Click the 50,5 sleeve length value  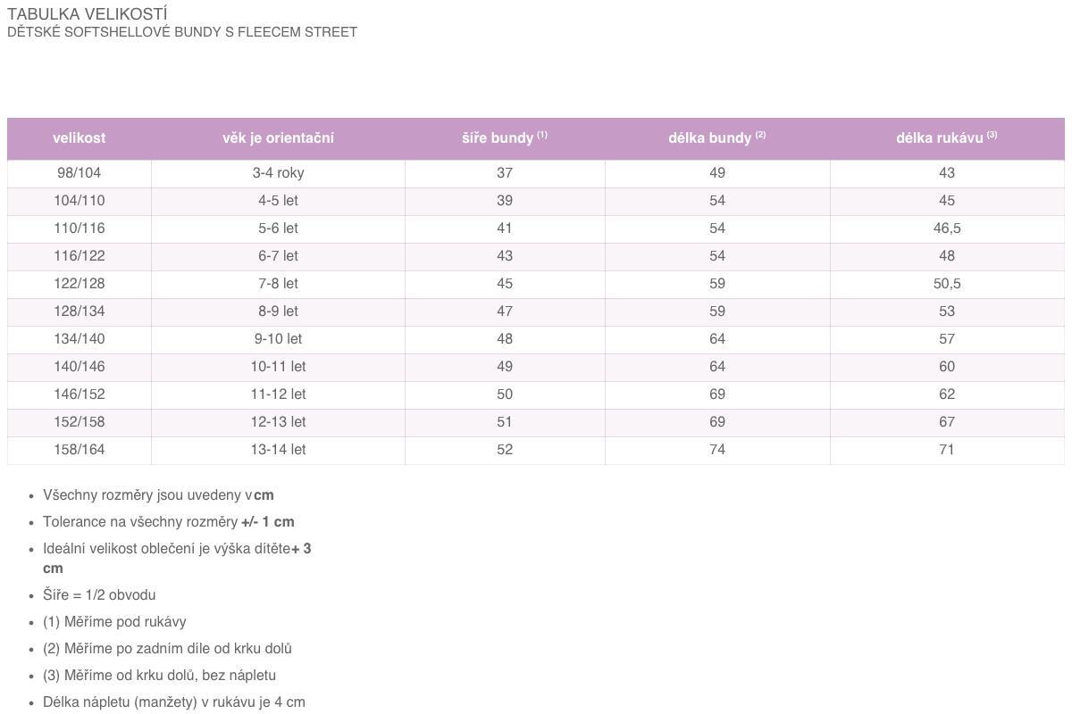pos(947,284)
